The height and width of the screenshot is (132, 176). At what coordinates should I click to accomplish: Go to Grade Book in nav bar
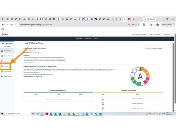point(88,39)
